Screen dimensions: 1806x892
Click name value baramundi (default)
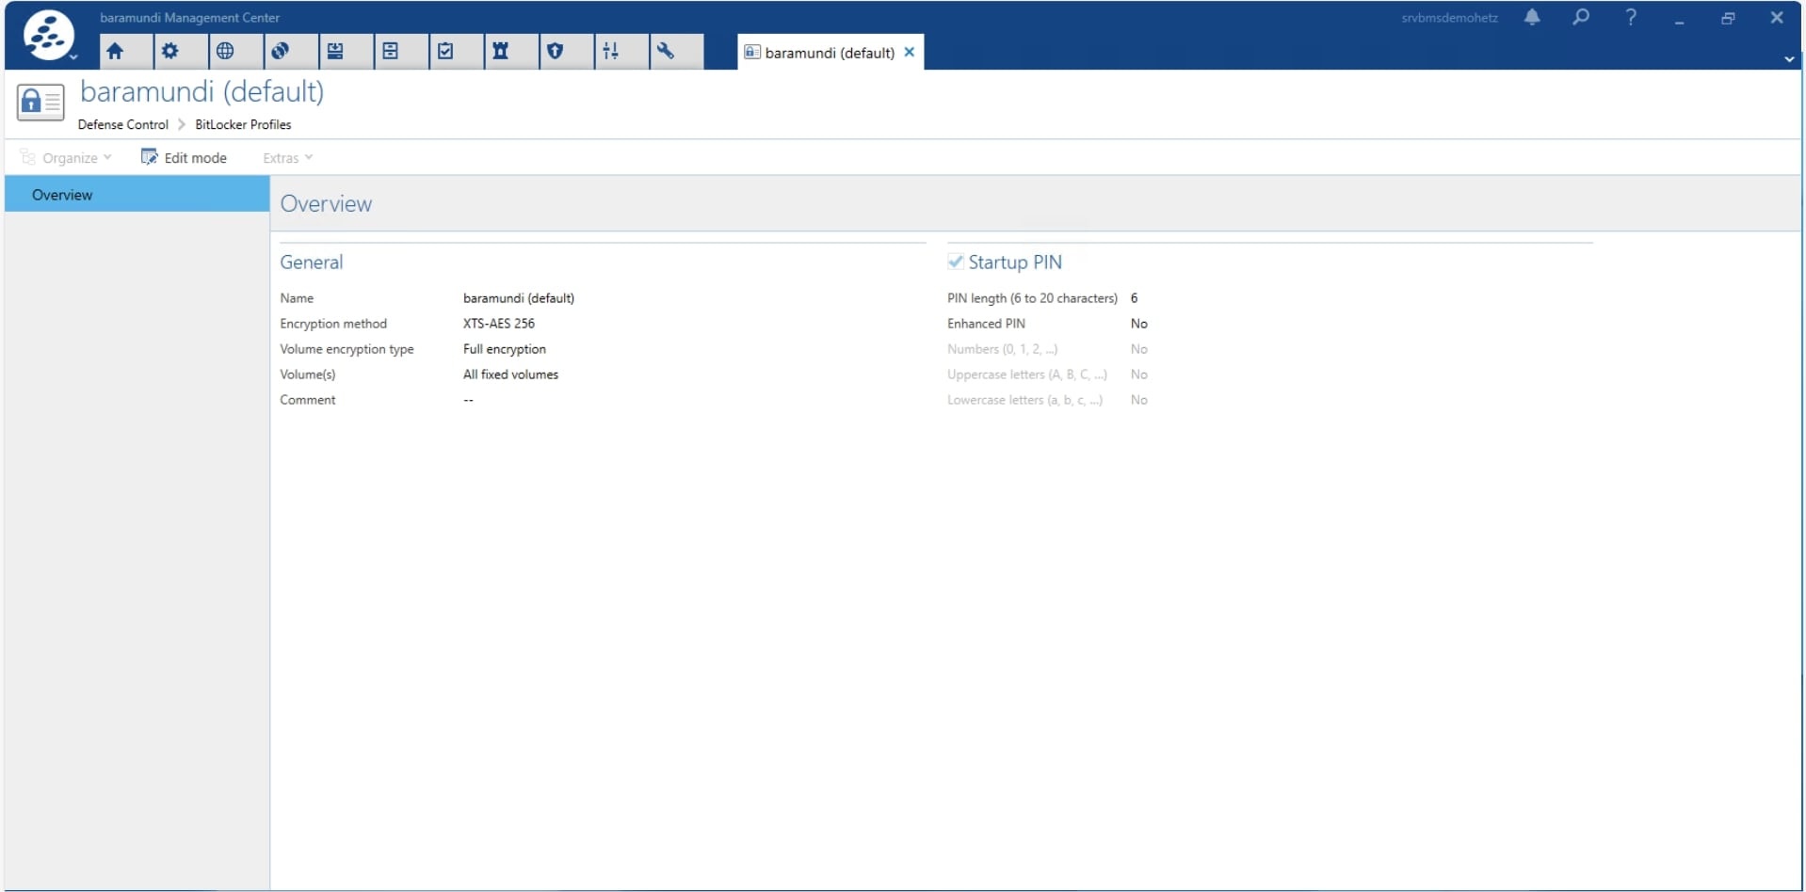[x=519, y=298]
